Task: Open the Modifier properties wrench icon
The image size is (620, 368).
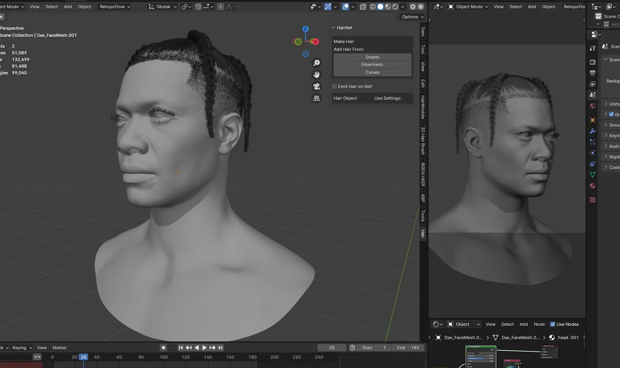Action: pos(592,130)
